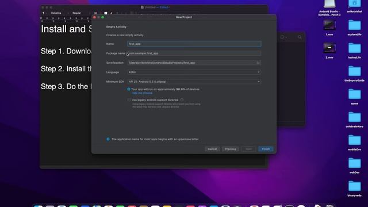Open the Language dropdown showing Kotlin
This screenshot has width=368, height=207.
194,72
